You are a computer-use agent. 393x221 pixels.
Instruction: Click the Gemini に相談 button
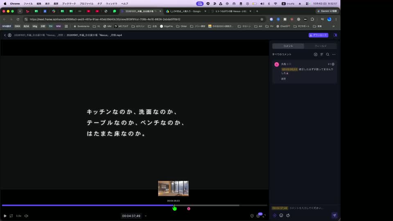327,11
